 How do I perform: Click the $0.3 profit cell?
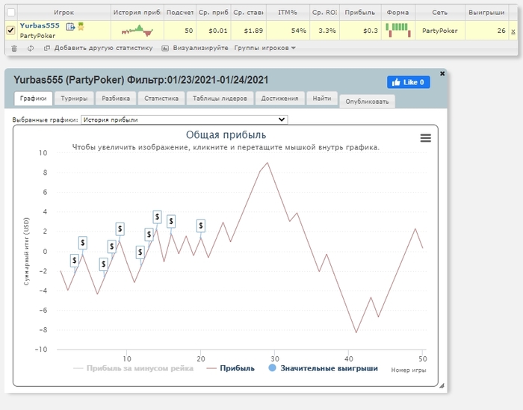(360, 31)
